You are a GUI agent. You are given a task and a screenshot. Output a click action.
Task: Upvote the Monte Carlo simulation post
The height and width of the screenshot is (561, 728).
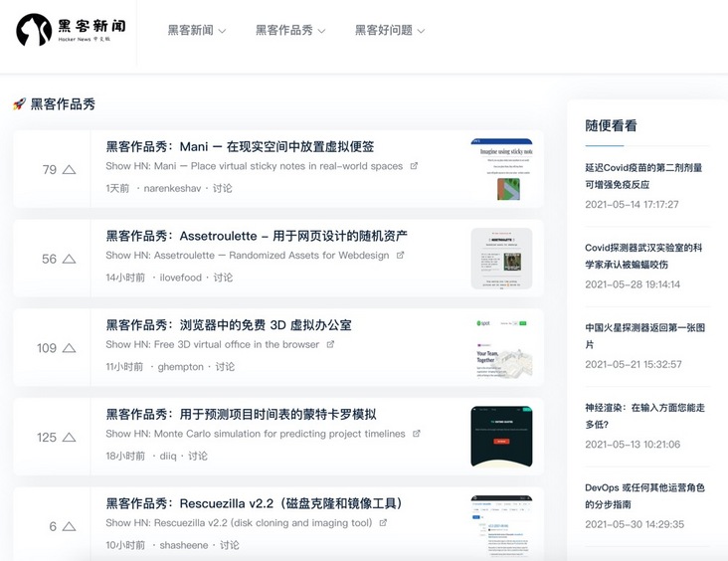(69, 437)
